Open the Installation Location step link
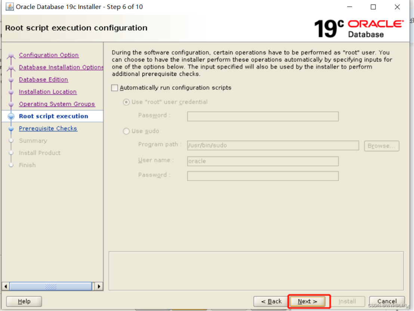414x311 pixels. click(x=48, y=92)
